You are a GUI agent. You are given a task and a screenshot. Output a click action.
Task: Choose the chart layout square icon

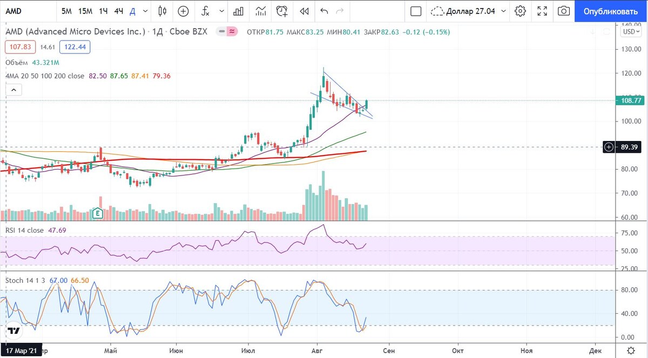click(416, 11)
